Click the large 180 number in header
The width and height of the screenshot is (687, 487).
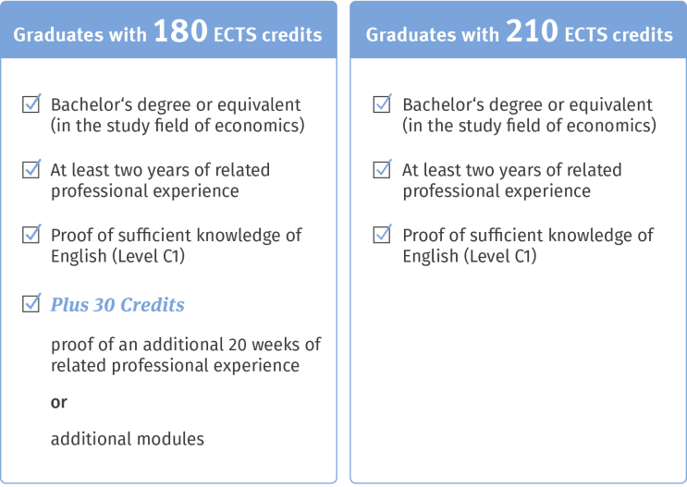tap(180, 31)
